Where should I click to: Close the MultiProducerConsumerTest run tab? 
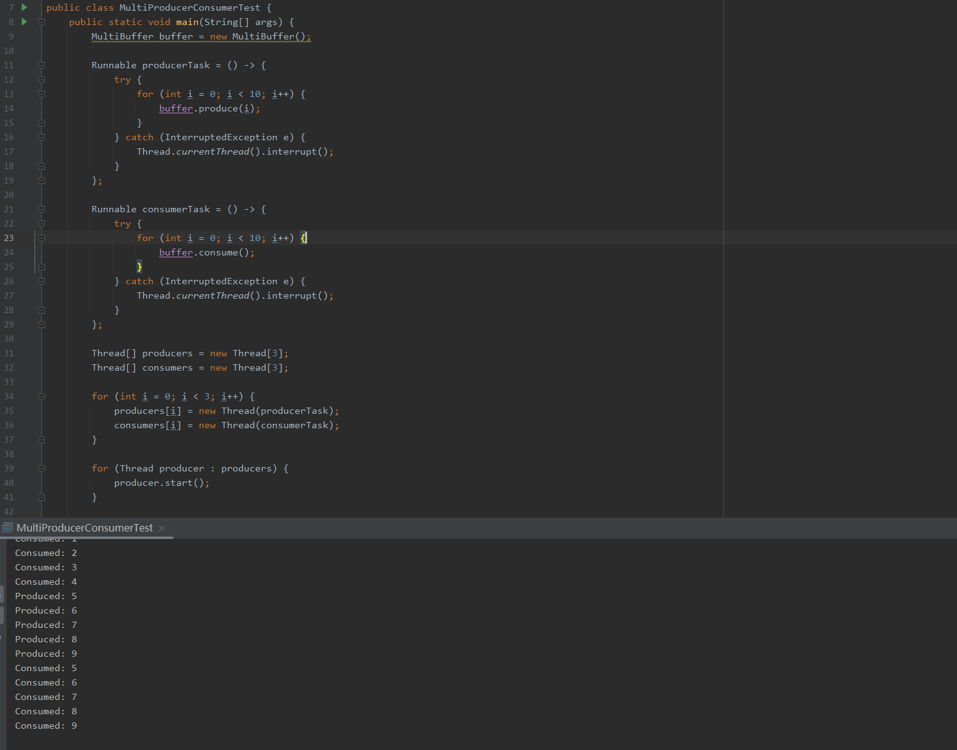(x=162, y=528)
